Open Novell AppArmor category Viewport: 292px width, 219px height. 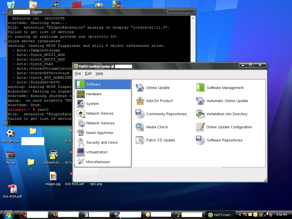(103, 133)
